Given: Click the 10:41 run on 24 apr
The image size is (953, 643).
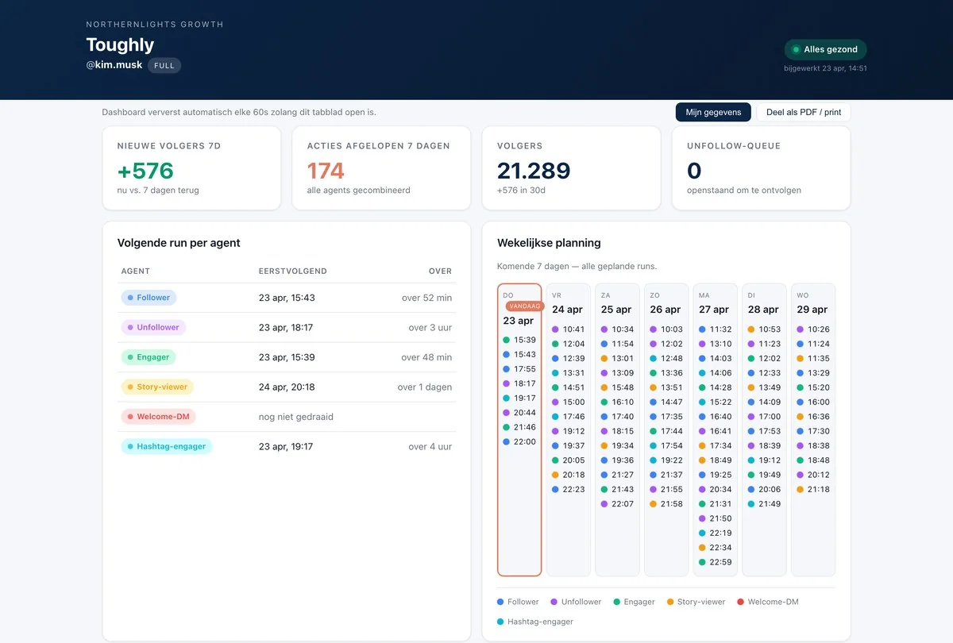Looking at the screenshot, I should click(x=569, y=329).
